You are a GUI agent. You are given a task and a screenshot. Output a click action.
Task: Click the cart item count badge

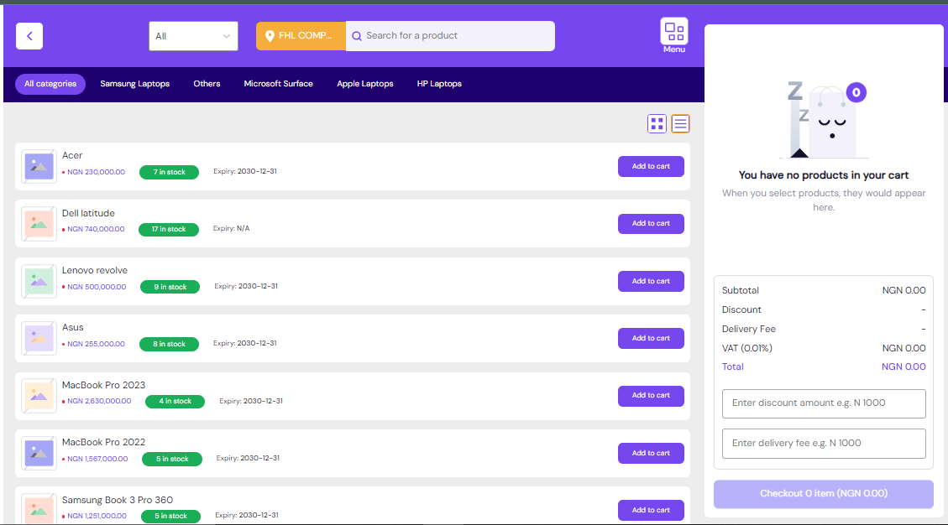tap(856, 92)
